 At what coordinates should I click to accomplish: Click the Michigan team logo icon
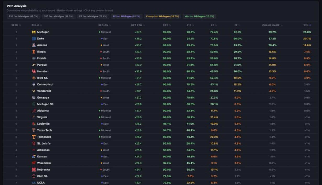34,32
